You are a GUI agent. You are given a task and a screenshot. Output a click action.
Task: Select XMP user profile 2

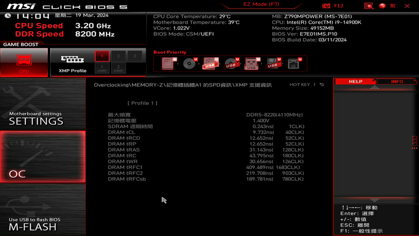[x=118, y=68]
